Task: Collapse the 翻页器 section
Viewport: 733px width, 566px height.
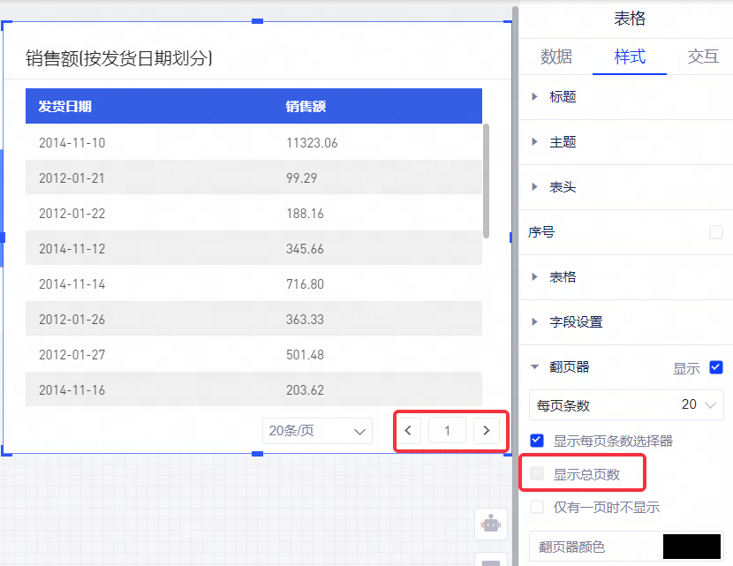Action: coord(535,367)
